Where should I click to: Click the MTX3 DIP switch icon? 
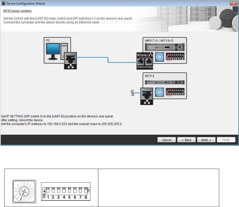175,92
